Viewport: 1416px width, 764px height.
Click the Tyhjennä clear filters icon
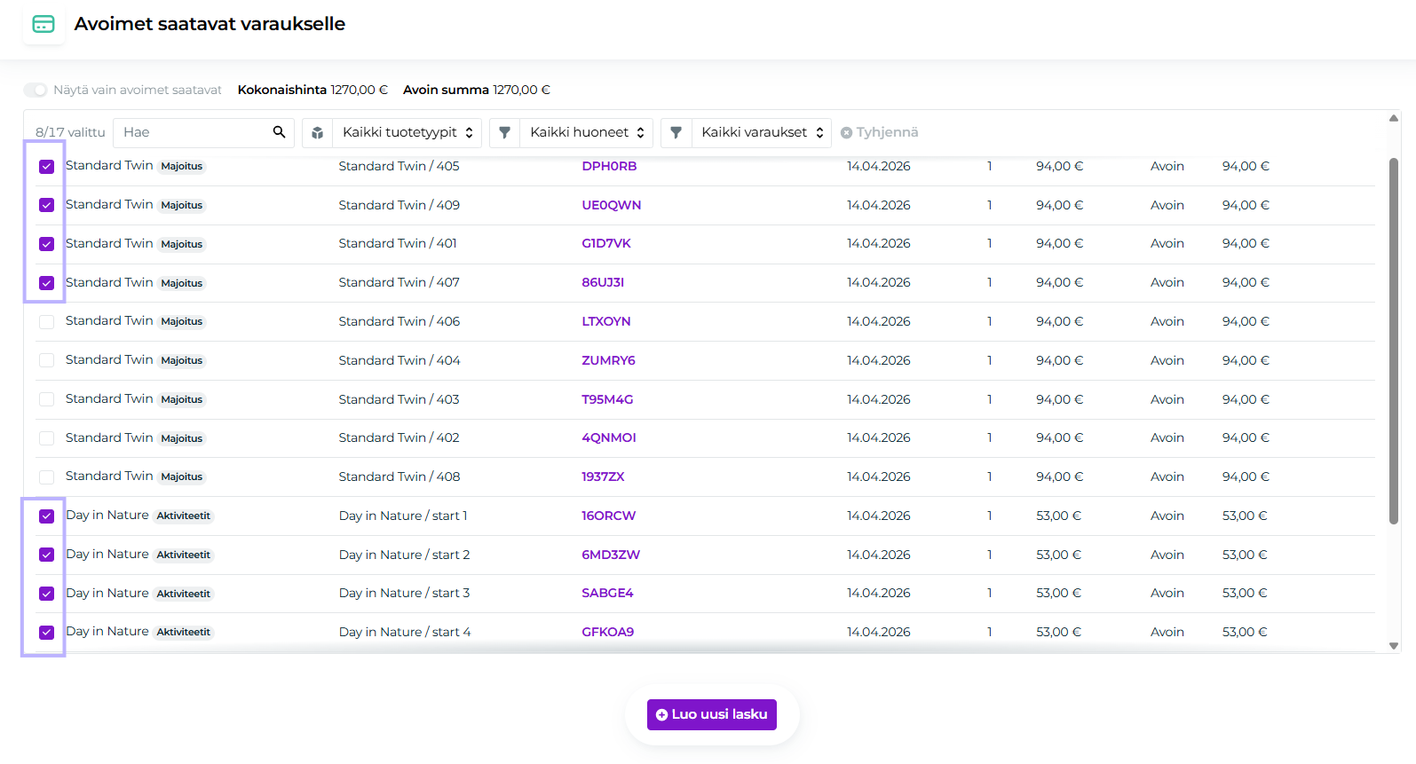click(846, 133)
